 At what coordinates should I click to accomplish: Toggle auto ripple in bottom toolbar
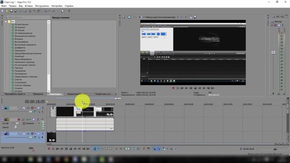tap(164, 149)
